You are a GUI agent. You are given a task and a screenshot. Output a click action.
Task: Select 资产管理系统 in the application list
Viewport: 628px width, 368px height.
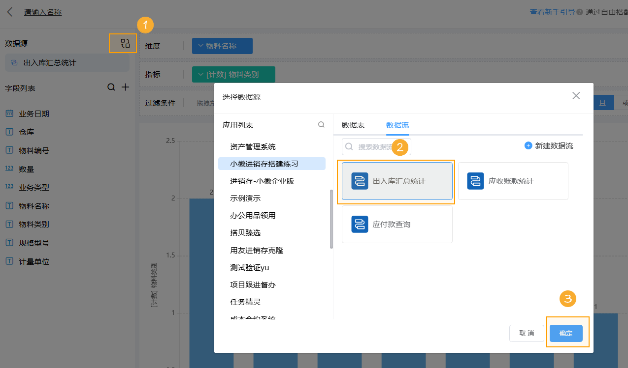point(253,147)
